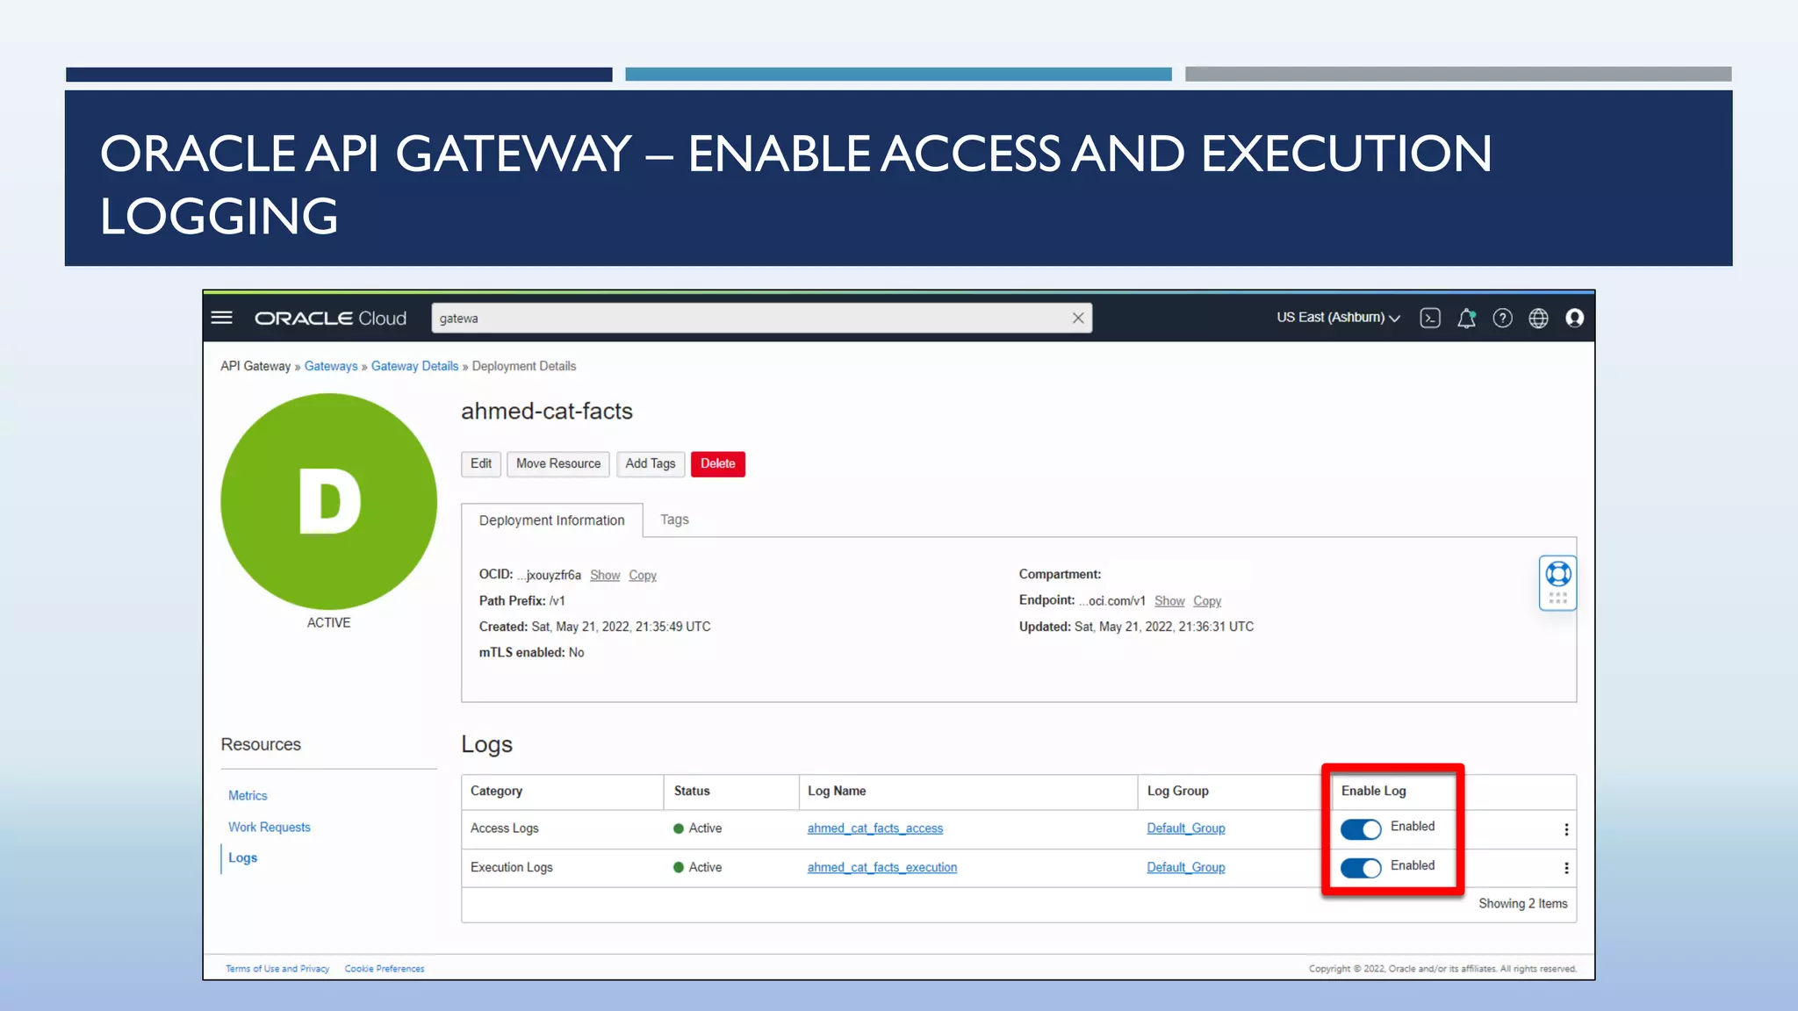Click the Path Prefix /v1 text
This screenshot has height=1011, width=1798.
coord(522,601)
